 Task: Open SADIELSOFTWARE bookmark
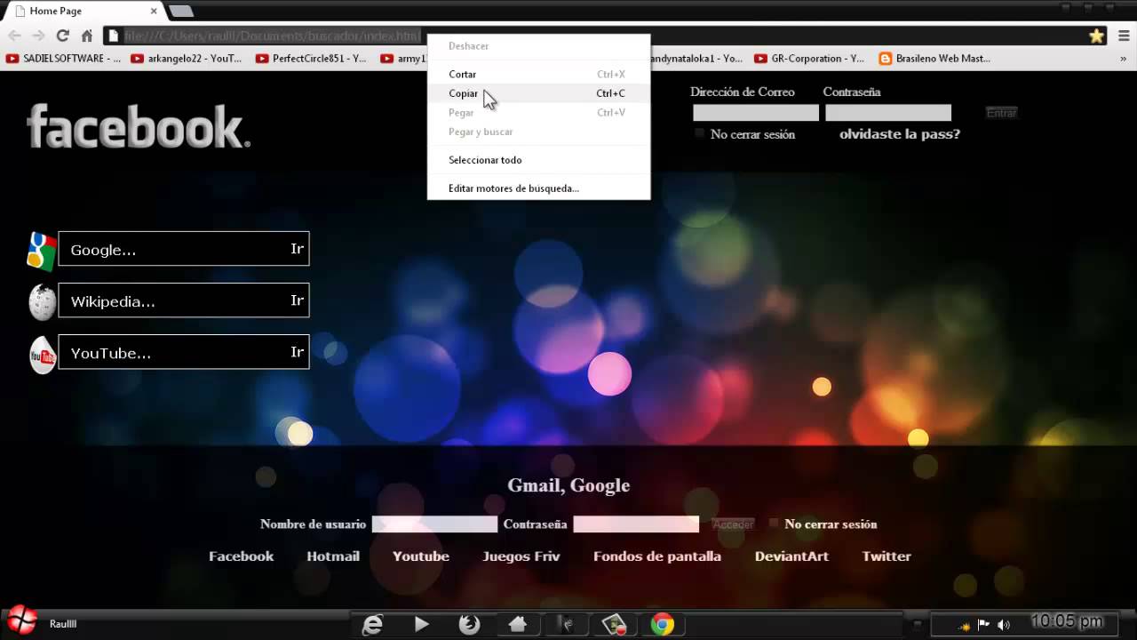(x=63, y=59)
